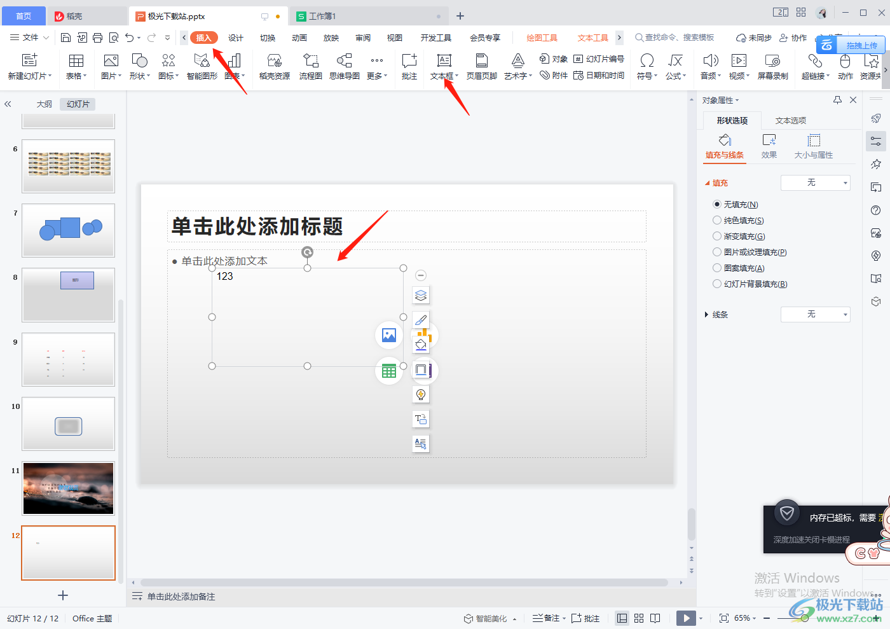This screenshot has width=890, height=629.
Task: Click the Text Box (文本框) icon
Action: [x=444, y=60]
